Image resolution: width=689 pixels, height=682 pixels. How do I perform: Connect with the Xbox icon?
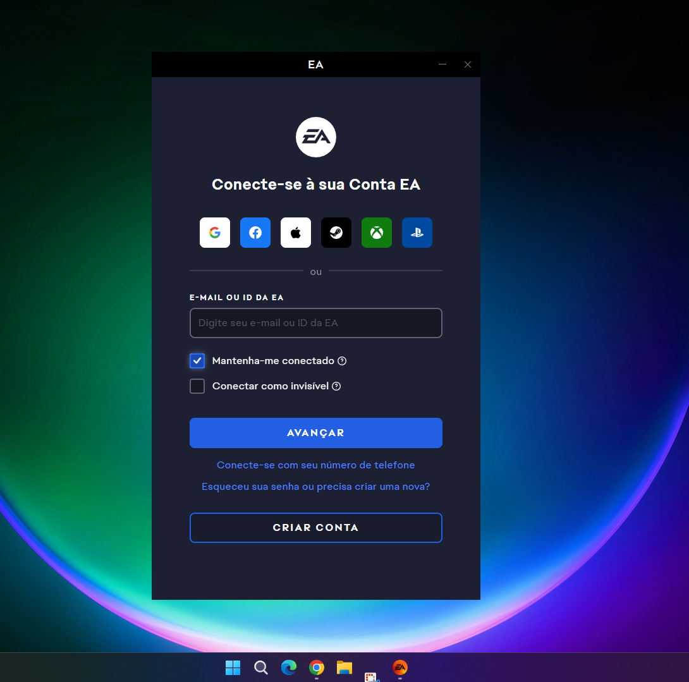pyautogui.click(x=377, y=233)
